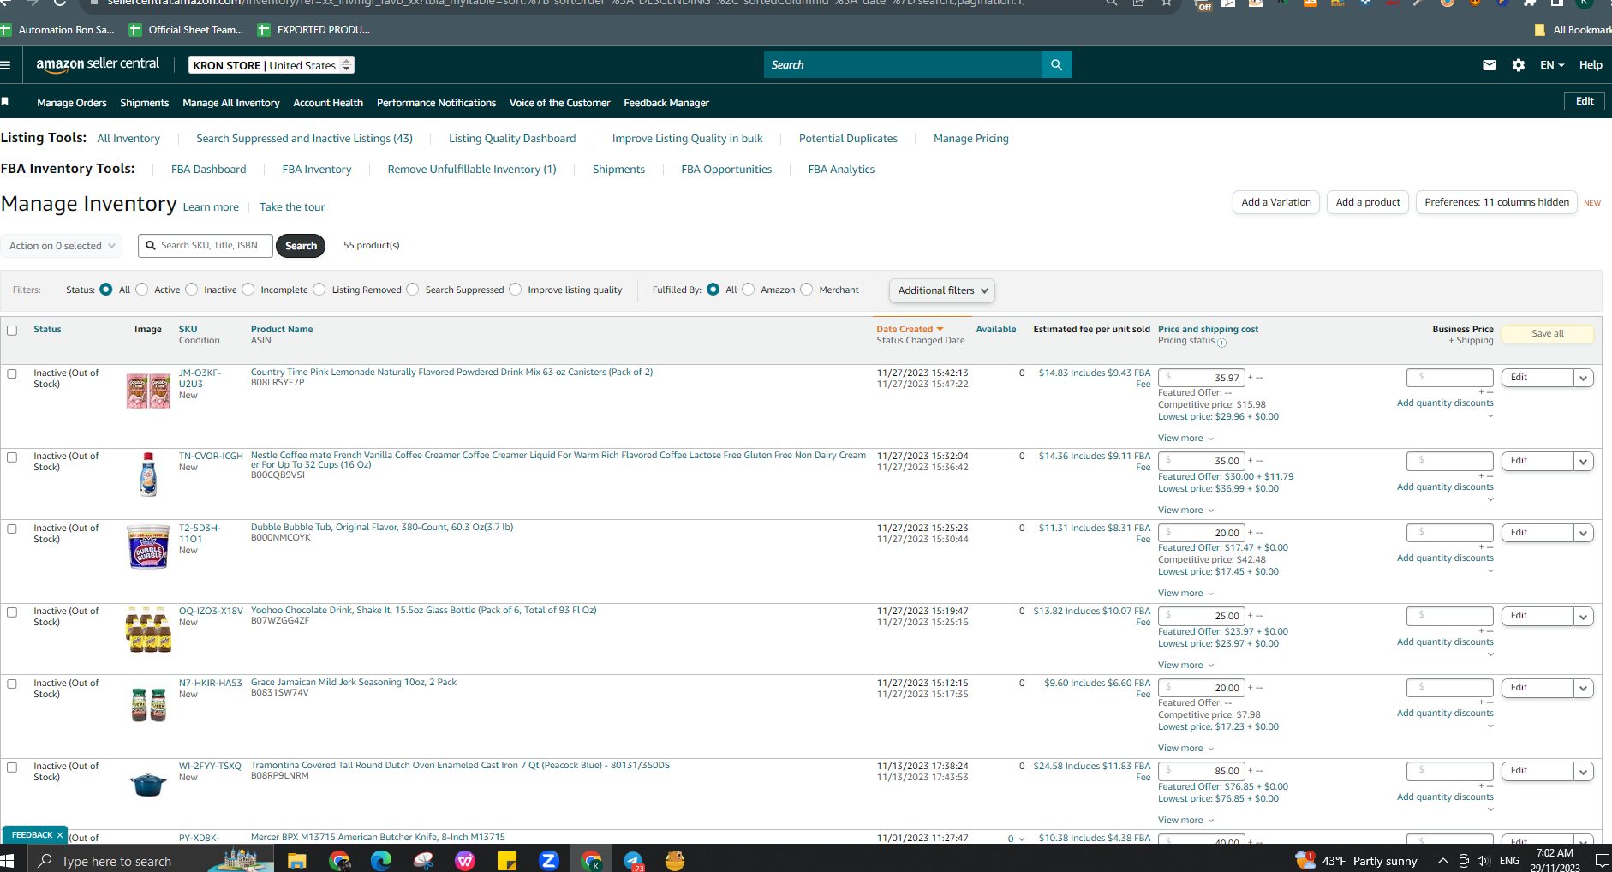
Task: Click Add a product button
Action: 1368,202
